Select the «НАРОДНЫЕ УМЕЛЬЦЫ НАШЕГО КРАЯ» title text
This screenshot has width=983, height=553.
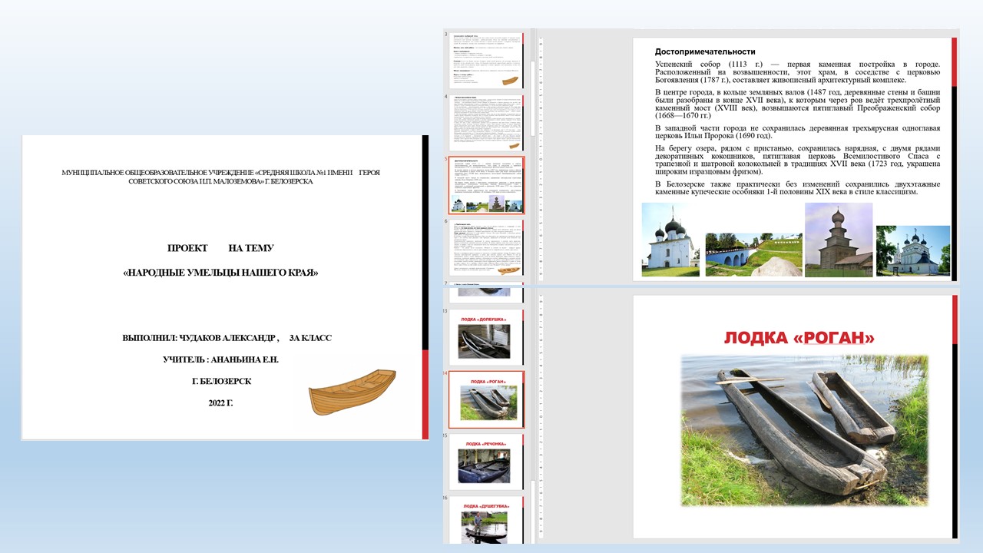(220, 273)
